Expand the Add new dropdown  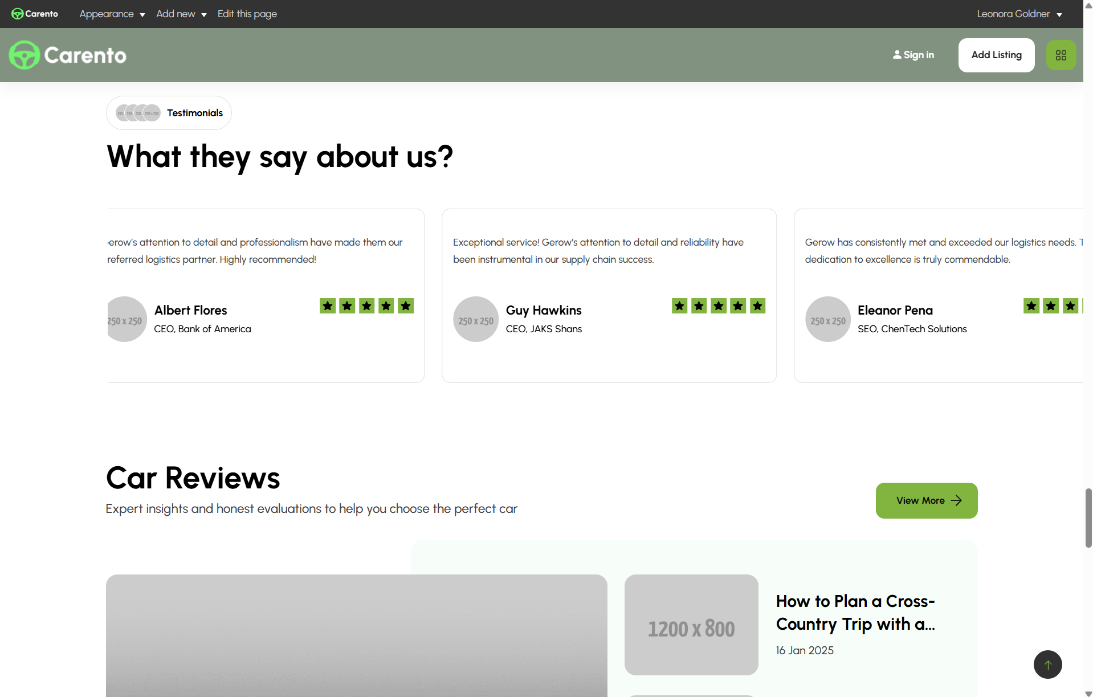[181, 14]
